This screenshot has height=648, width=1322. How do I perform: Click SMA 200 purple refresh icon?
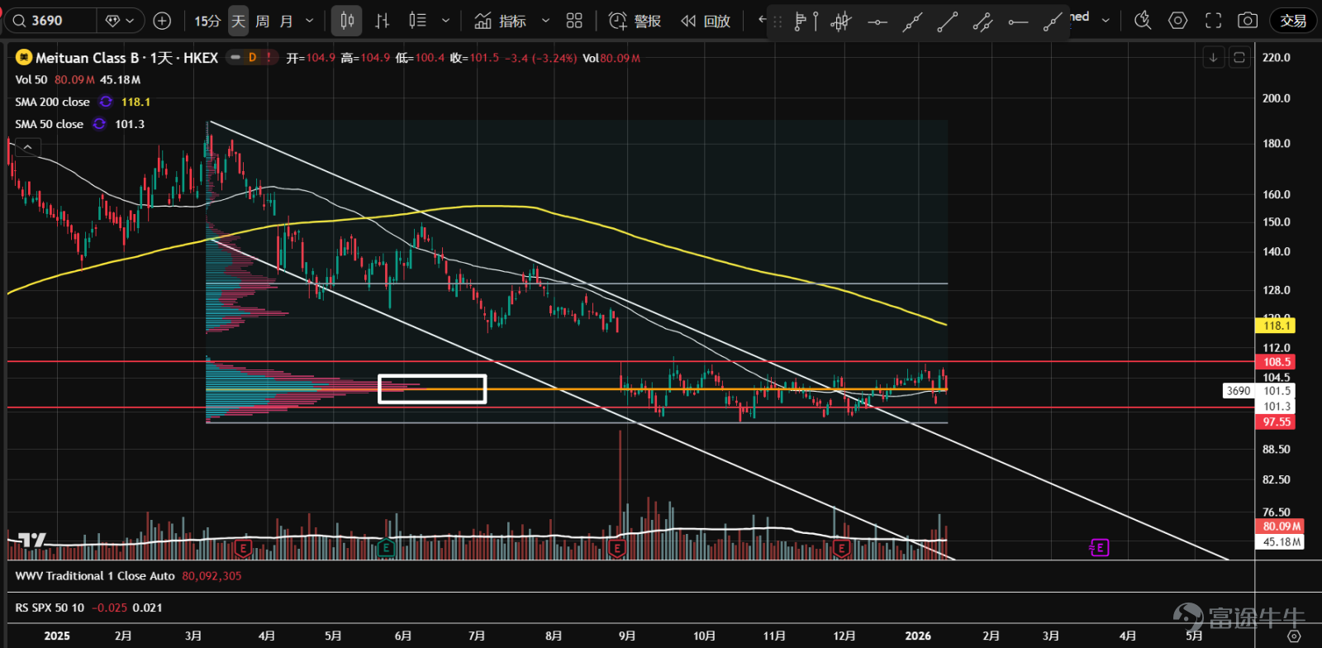(106, 102)
